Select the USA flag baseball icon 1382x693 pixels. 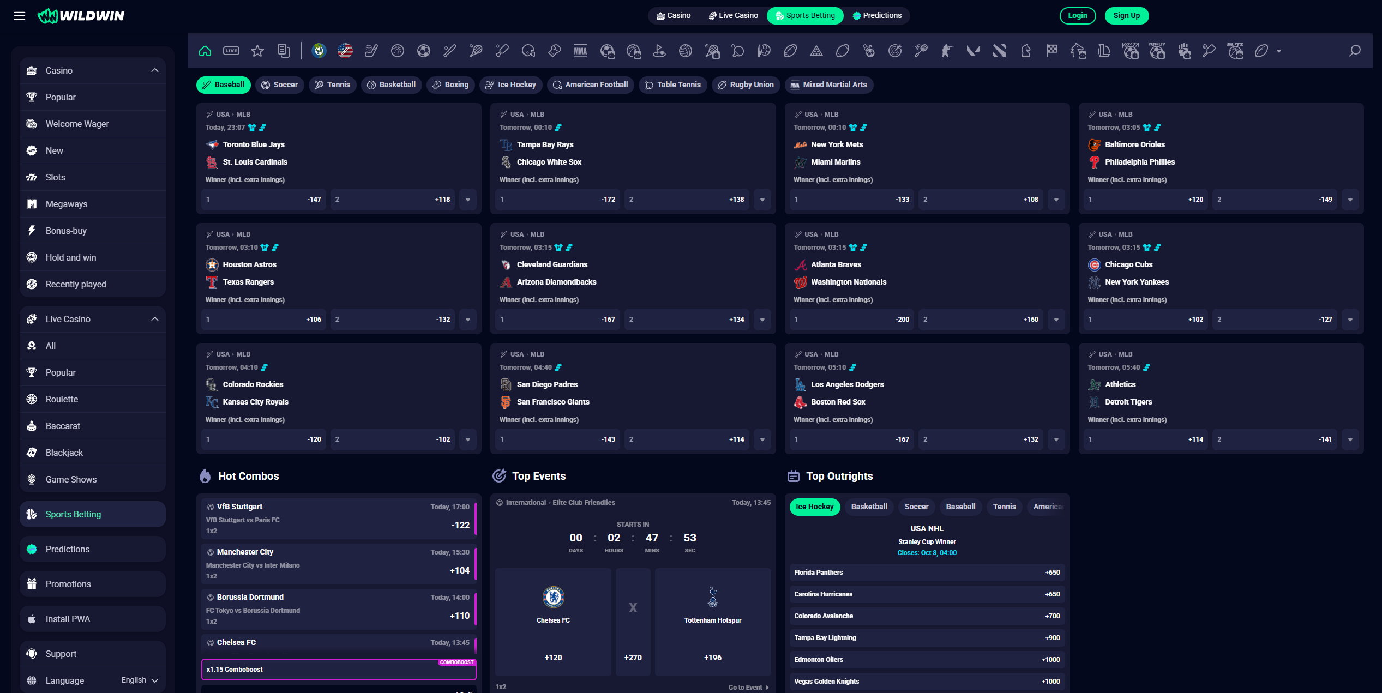click(345, 51)
